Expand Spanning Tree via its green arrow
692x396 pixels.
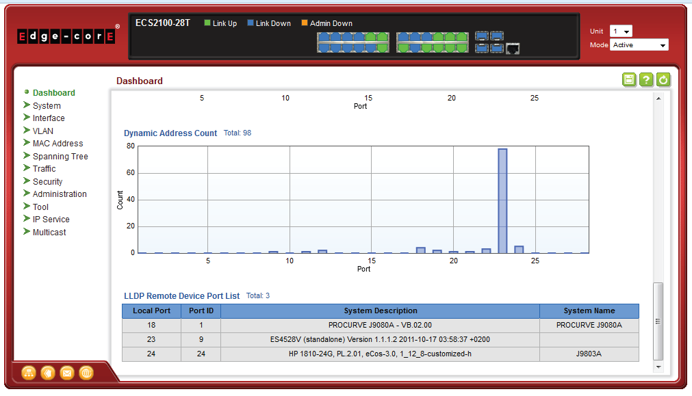pyautogui.click(x=27, y=155)
